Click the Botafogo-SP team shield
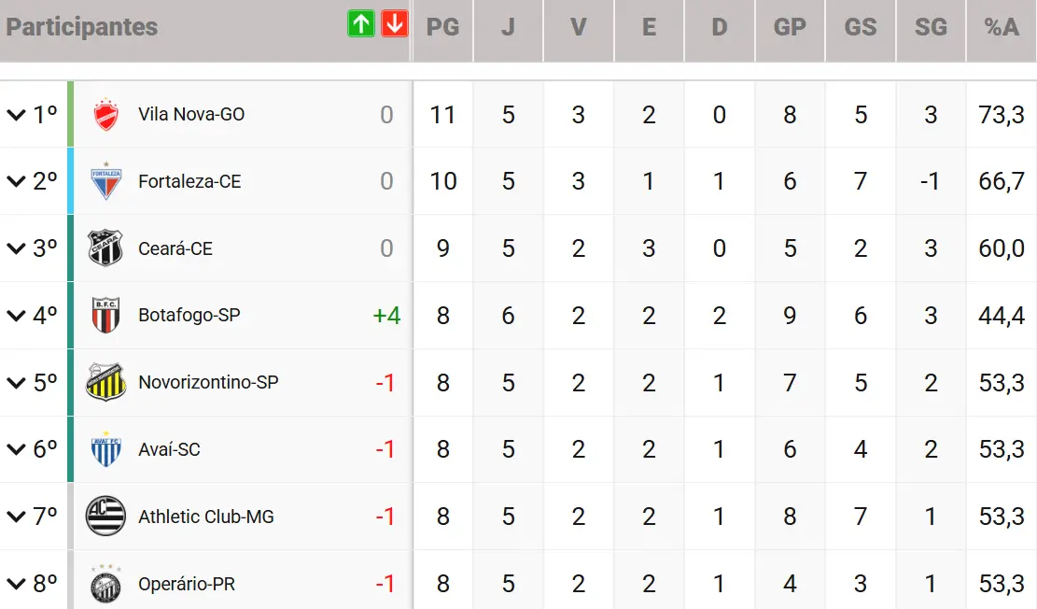Screen dimensions: 1037x609 tap(105, 316)
